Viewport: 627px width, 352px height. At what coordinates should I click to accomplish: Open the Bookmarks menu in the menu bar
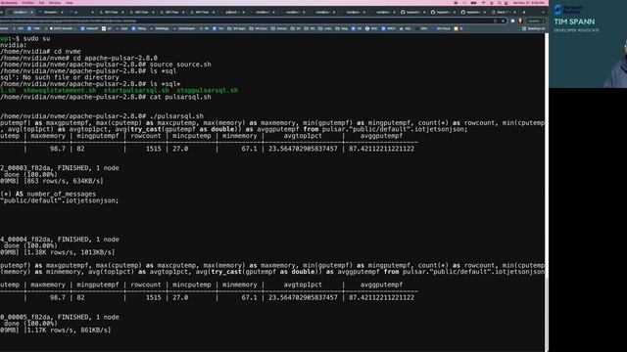pos(9,3)
